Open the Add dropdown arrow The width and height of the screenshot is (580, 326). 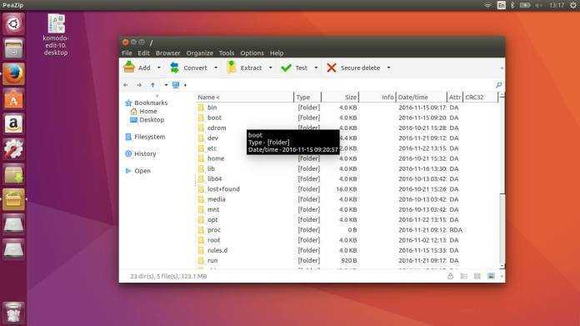(x=159, y=68)
